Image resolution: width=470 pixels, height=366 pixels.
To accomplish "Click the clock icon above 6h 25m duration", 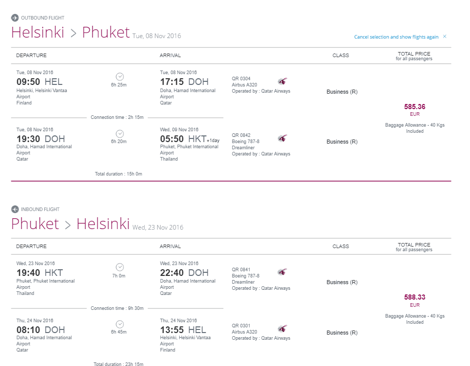I will click(120, 77).
